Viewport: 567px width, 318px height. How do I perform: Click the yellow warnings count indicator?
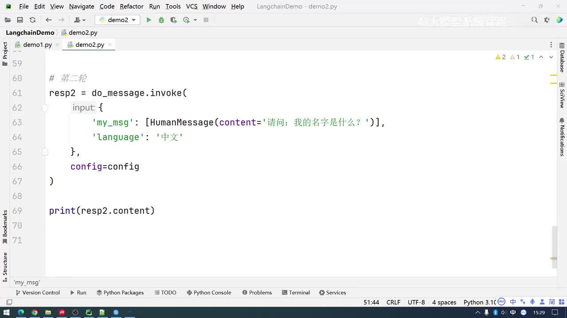tap(501, 57)
